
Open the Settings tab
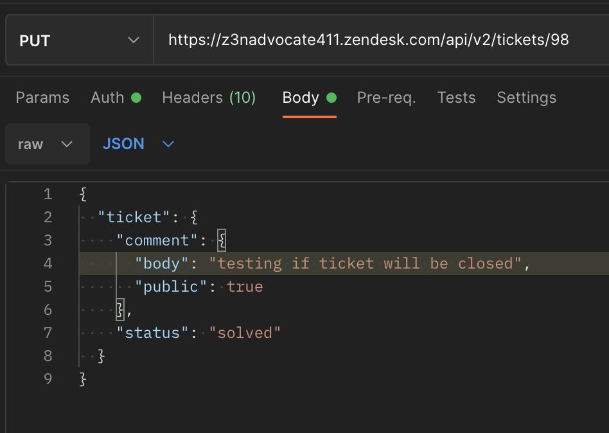[x=526, y=98]
